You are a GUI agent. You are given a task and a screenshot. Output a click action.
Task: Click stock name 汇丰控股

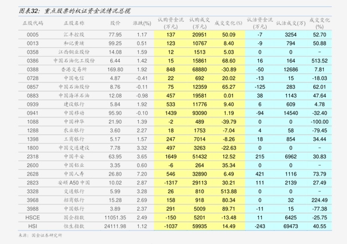[74, 35]
